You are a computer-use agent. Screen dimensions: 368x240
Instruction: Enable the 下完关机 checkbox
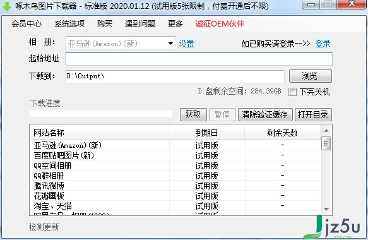coord(292,92)
